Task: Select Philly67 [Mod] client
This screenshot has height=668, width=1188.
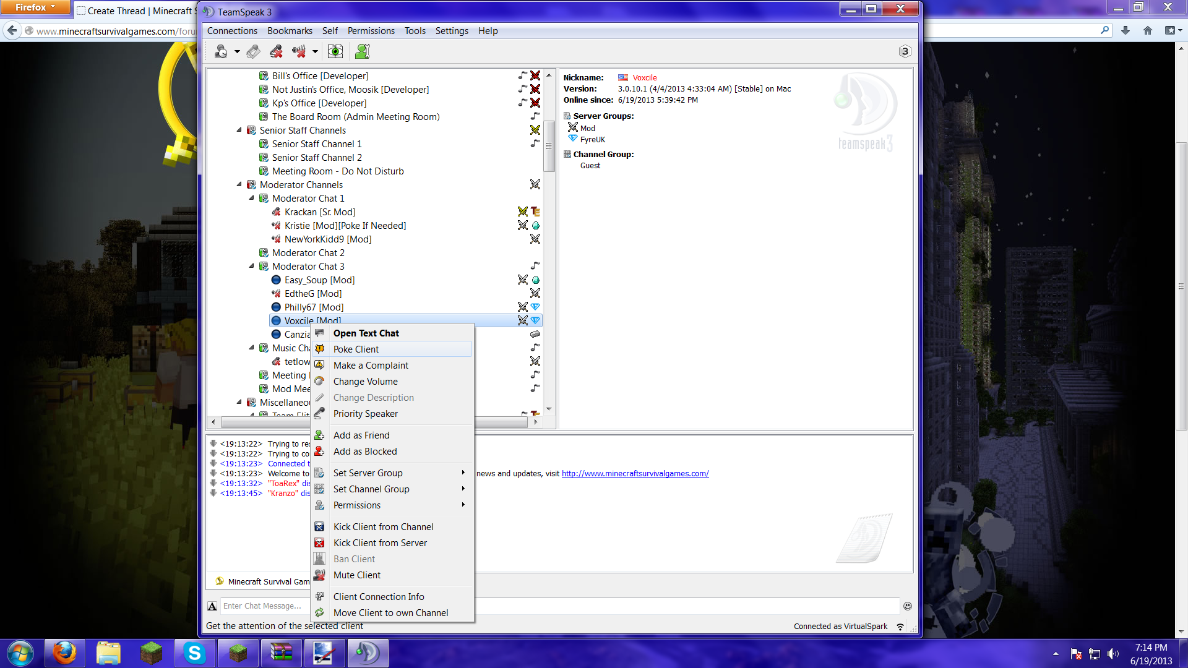Action: pyautogui.click(x=314, y=307)
